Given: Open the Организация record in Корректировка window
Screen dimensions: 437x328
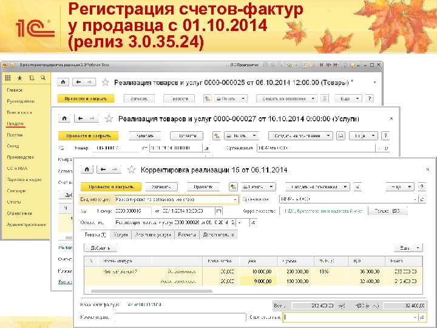Looking at the screenshot, I should 422,199.
